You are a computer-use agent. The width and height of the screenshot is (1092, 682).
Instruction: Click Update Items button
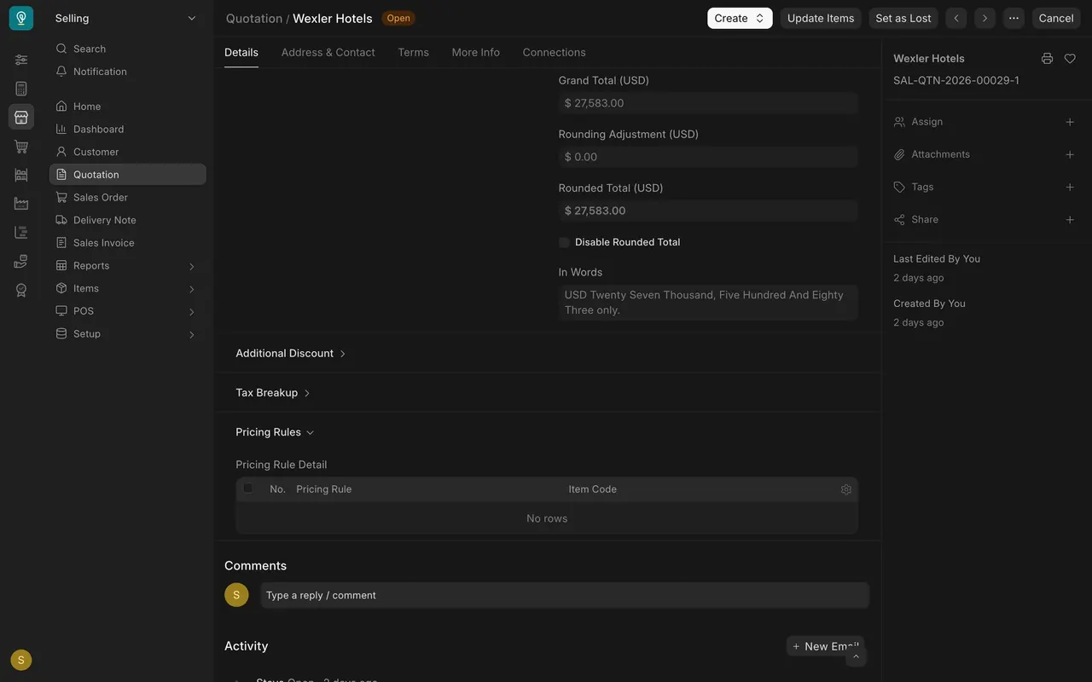tap(821, 18)
